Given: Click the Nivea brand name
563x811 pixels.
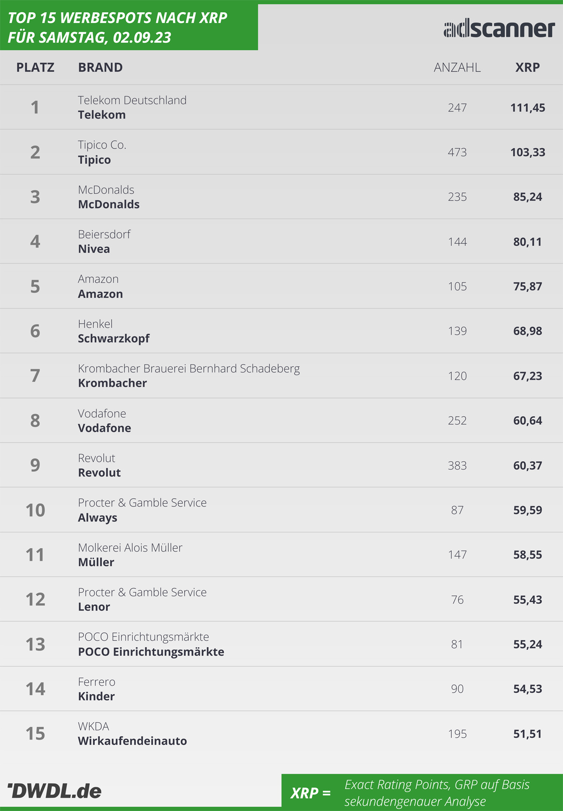Looking at the screenshot, I should (94, 249).
